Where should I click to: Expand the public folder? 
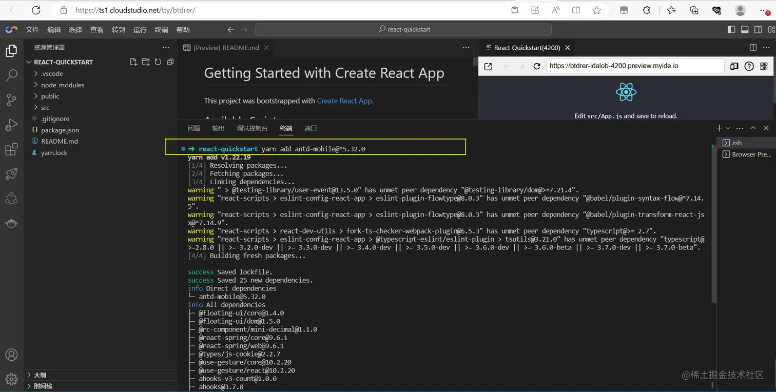pos(101,96)
